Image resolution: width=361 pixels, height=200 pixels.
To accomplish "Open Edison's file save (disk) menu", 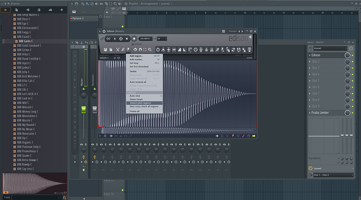I will point(105,49).
